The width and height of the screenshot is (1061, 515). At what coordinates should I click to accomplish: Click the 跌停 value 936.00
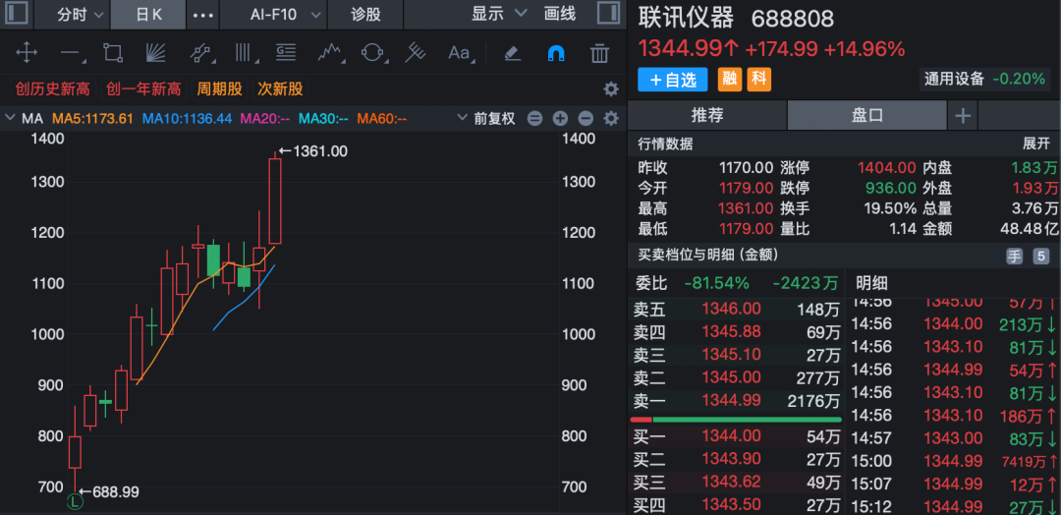coord(891,188)
